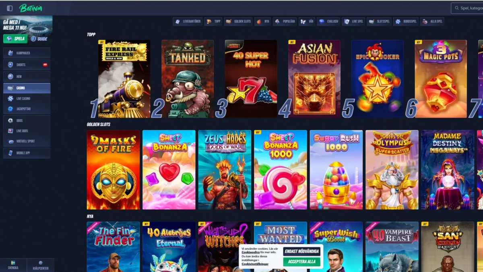
Task: Collapse the sidebar using the panel icon
Action: (x=10, y=8)
